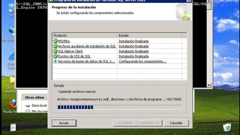
Task: Open the Configurando los componentes status link
Action: [142, 61]
